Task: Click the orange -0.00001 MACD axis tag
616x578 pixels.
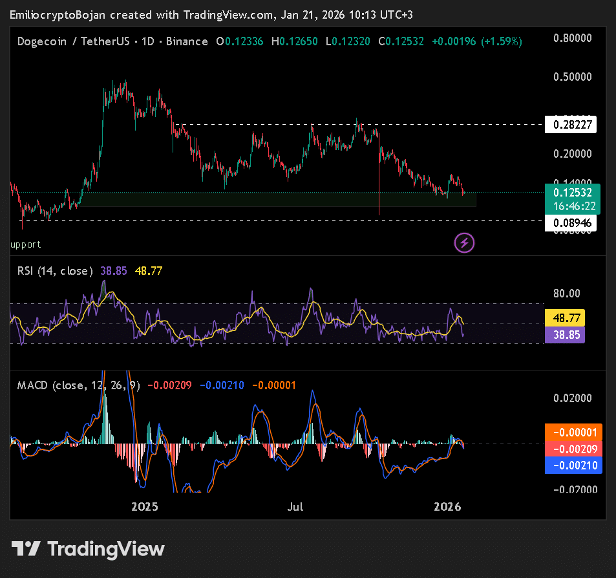Action: click(574, 432)
